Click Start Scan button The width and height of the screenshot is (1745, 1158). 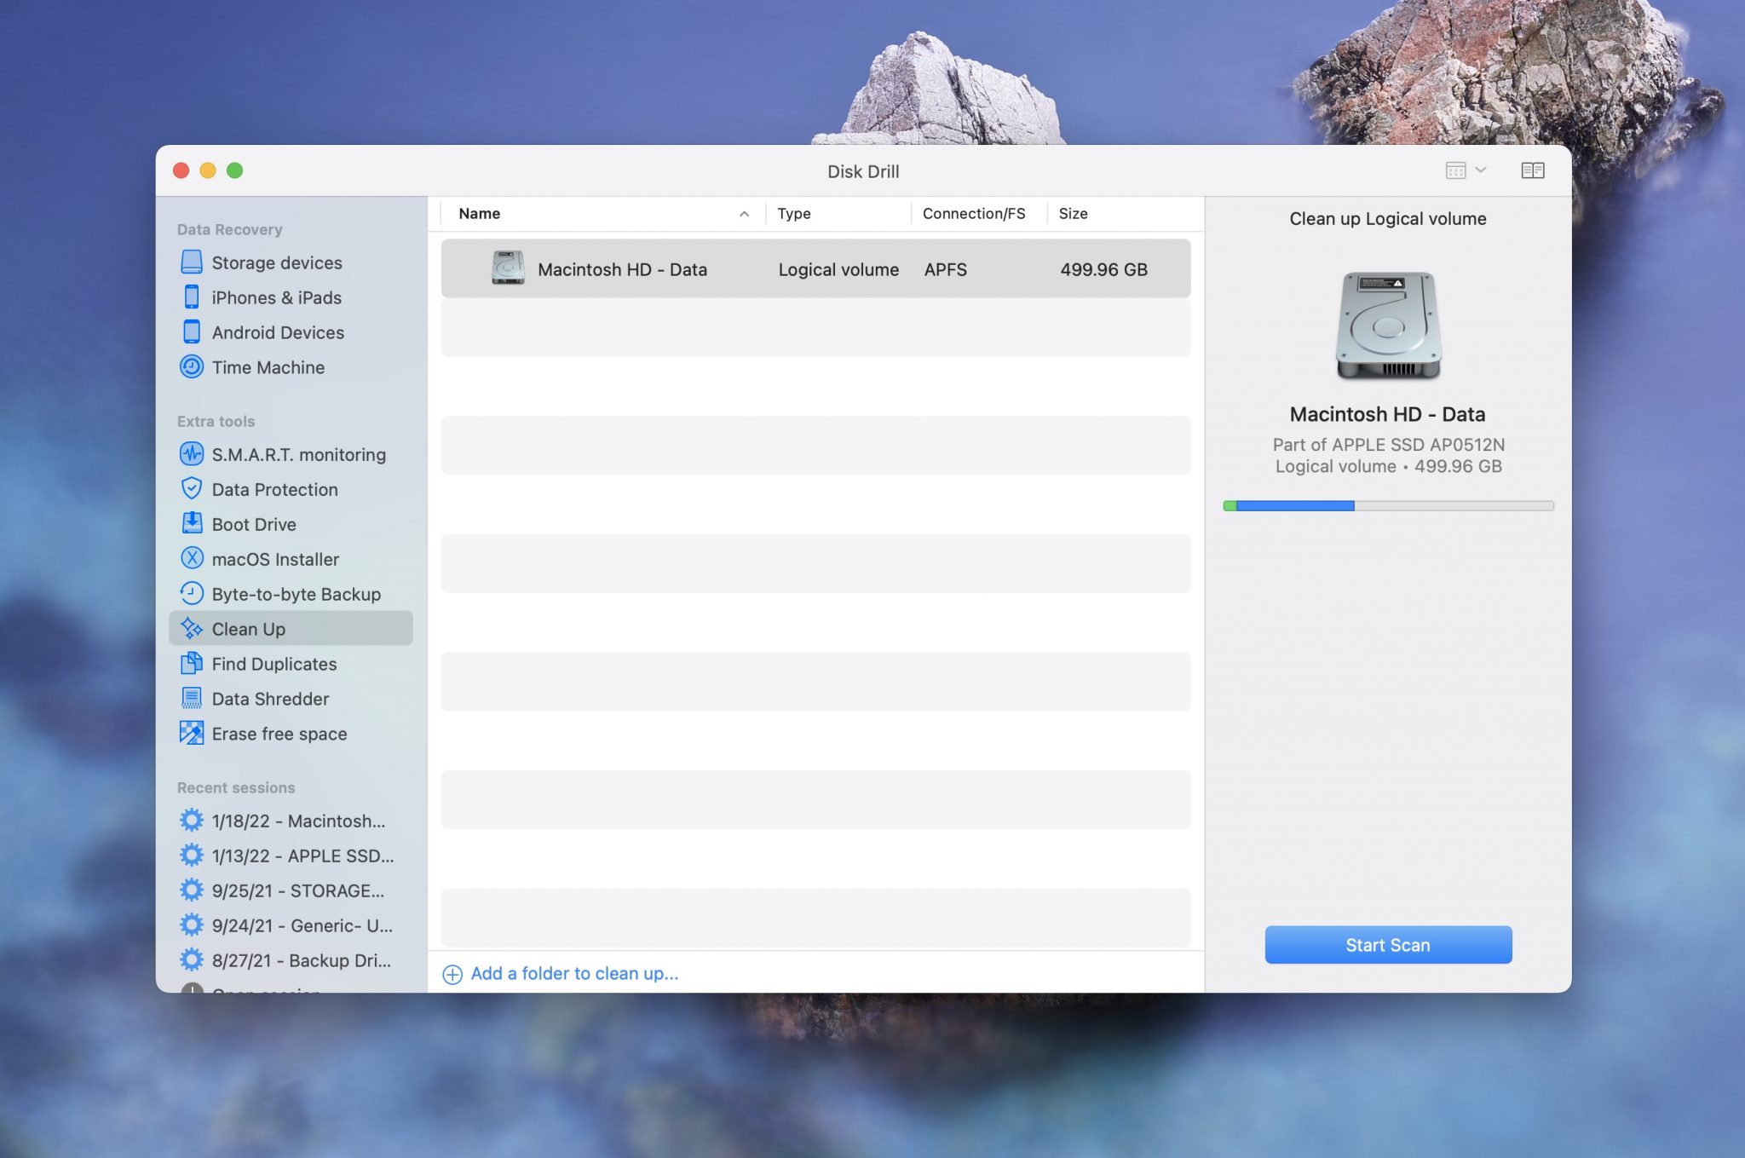click(x=1387, y=943)
